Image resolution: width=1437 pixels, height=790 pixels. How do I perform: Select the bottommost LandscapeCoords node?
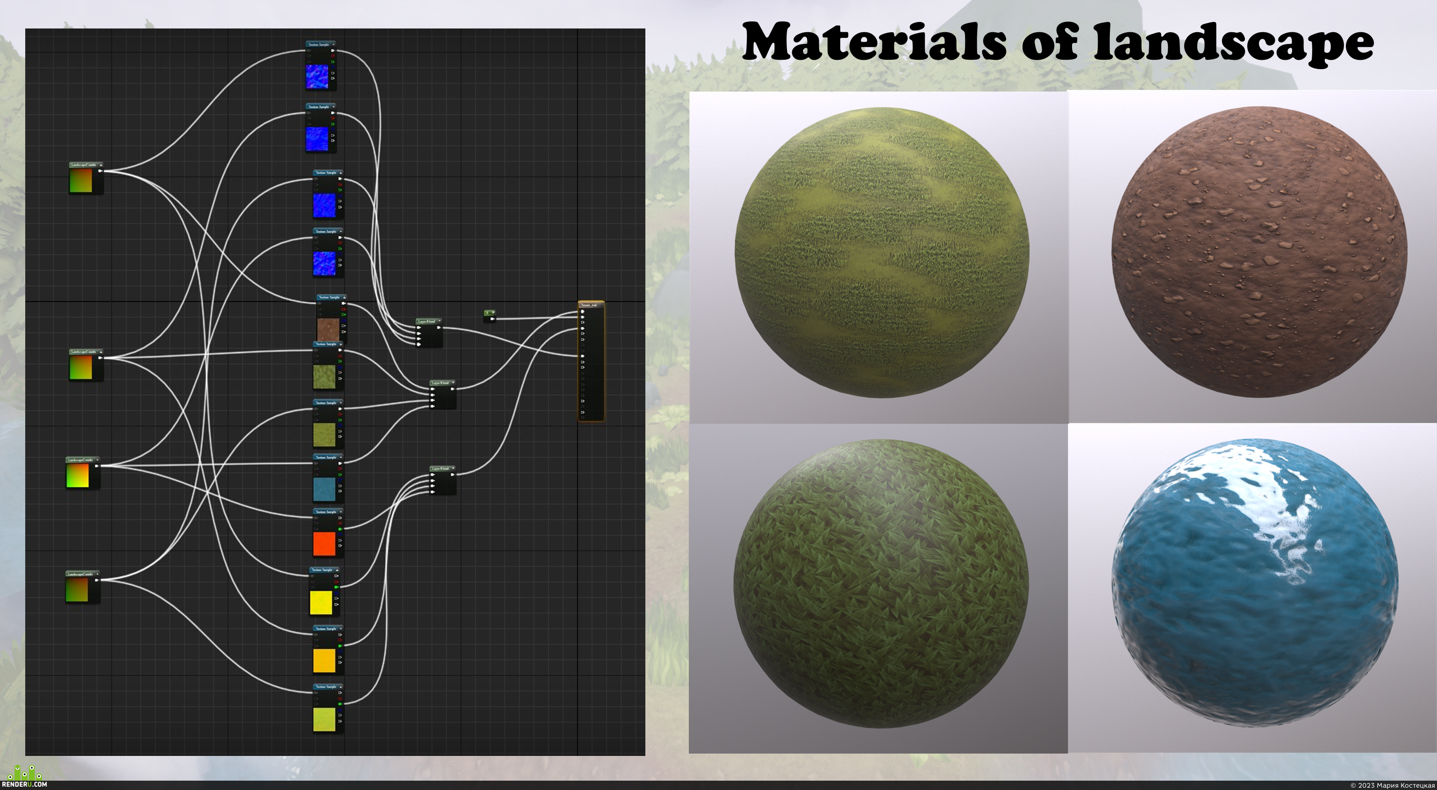pos(83,586)
